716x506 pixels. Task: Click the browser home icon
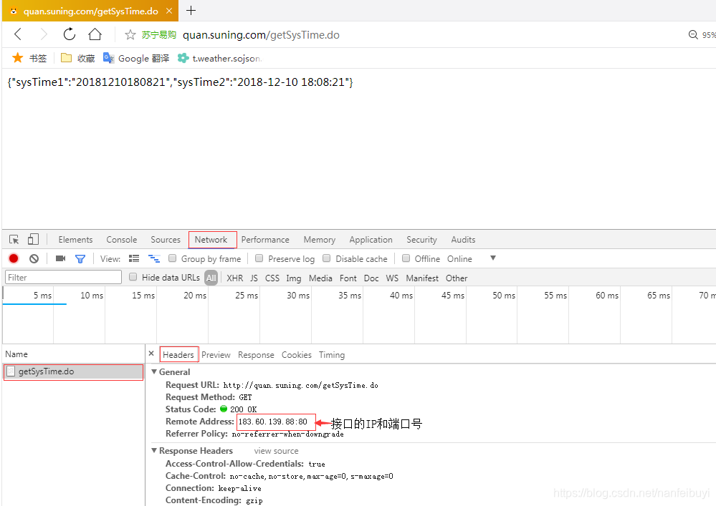95,34
